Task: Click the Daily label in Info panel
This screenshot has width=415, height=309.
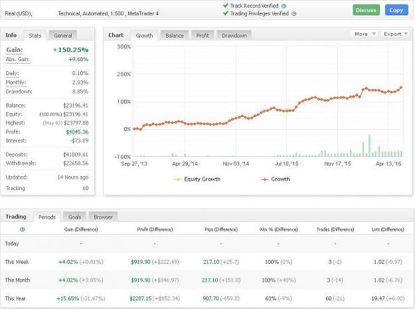Action: point(12,73)
